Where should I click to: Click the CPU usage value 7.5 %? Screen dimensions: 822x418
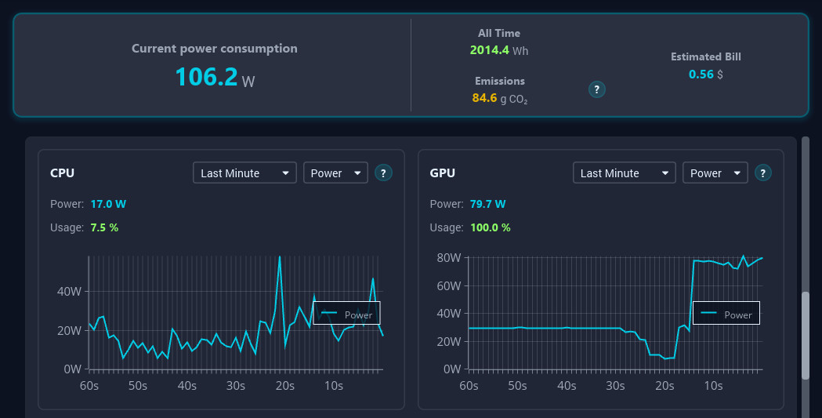[104, 227]
